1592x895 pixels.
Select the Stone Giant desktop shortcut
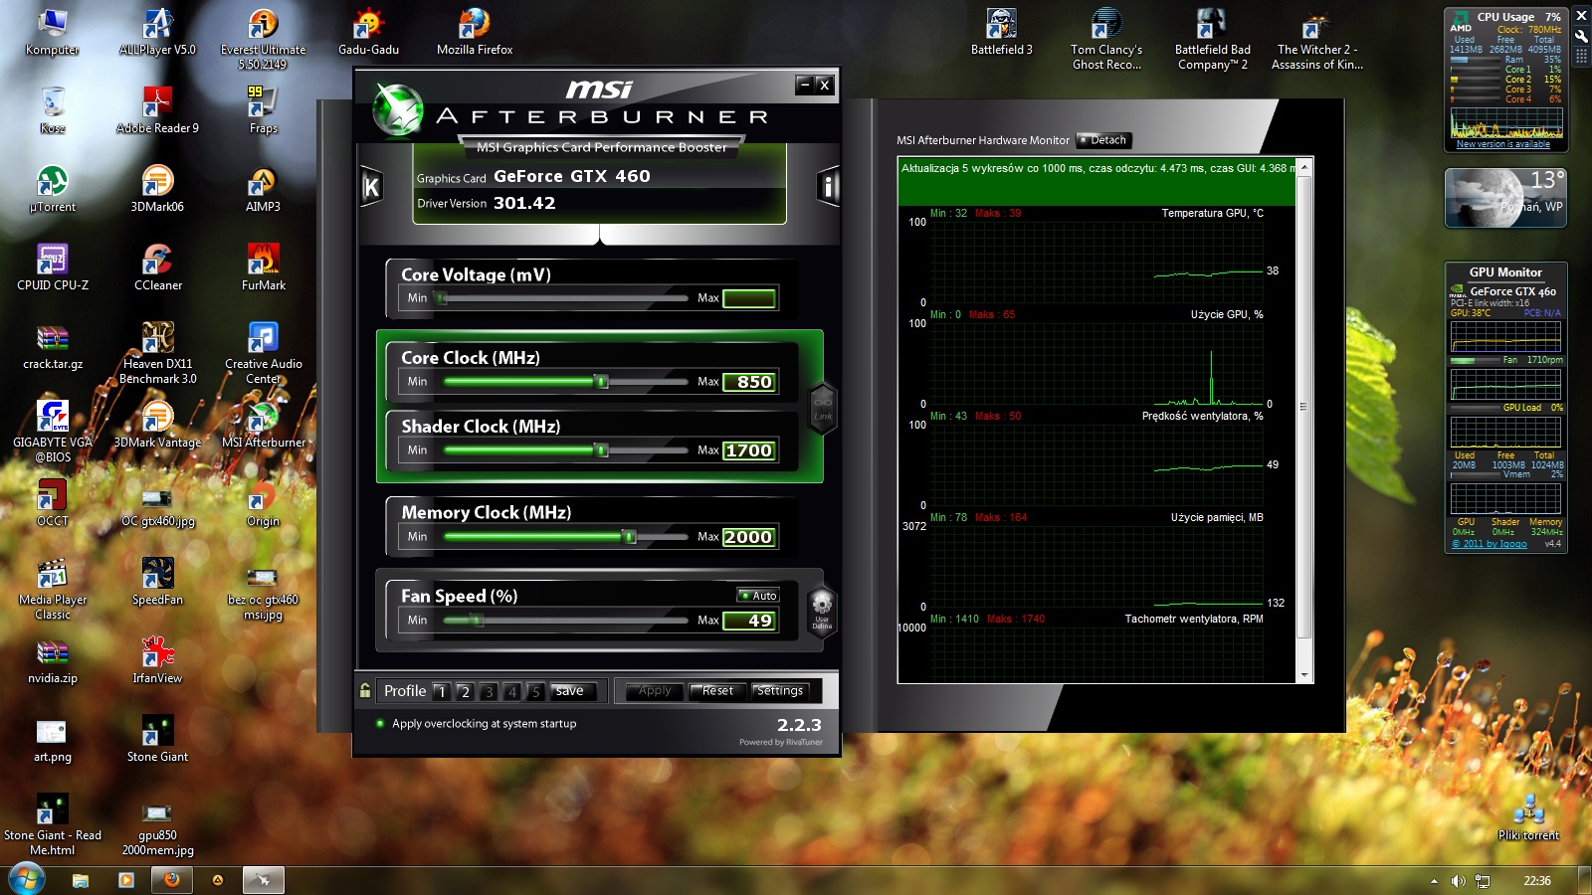tap(157, 739)
